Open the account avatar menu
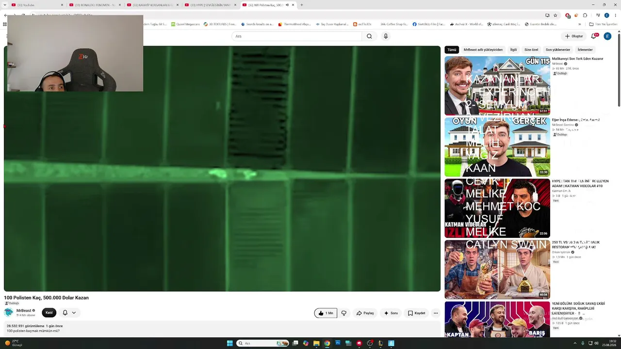 pyautogui.click(x=607, y=36)
